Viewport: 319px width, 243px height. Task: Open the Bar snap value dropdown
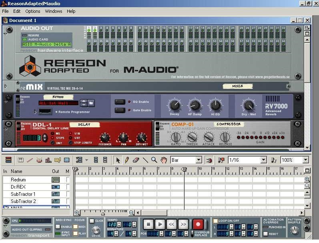pyautogui.click(x=199, y=160)
